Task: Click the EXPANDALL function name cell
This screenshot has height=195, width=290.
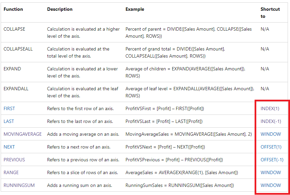Action: [16, 89]
